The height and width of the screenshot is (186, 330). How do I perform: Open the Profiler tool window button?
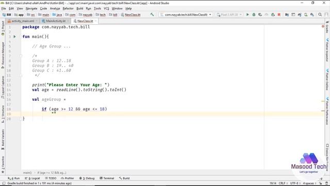click(x=68, y=178)
